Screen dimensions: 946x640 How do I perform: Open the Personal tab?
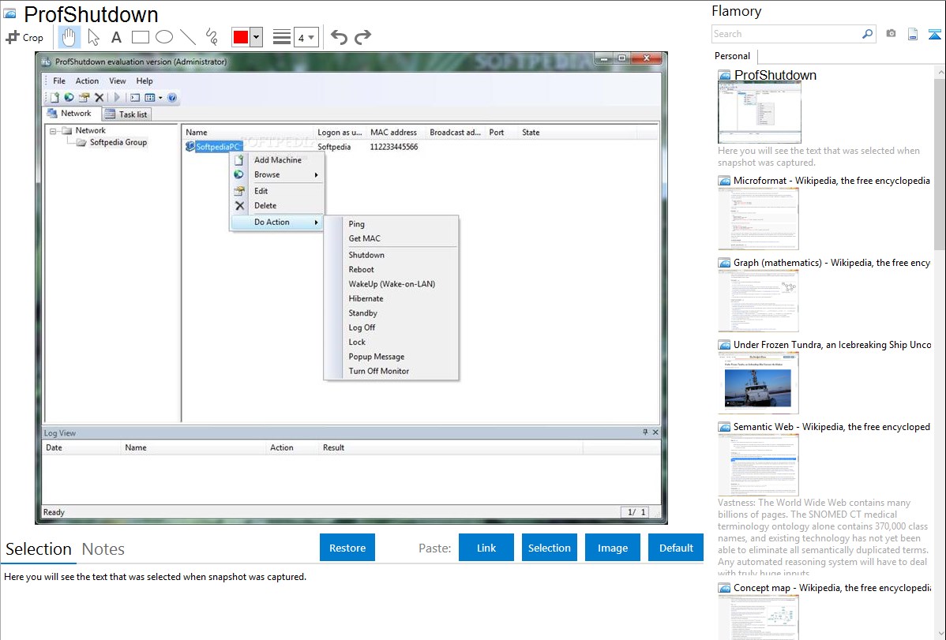tap(732, 56)
